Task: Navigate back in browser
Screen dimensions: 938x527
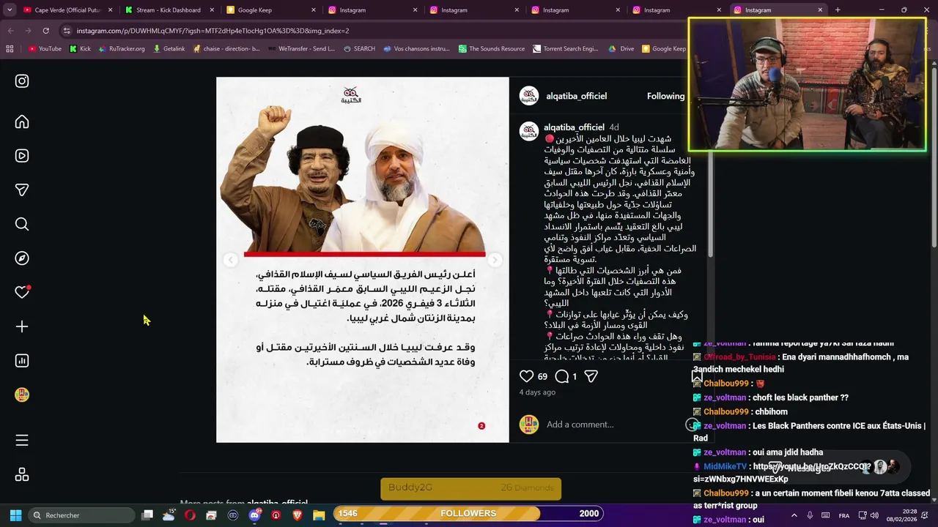Action: (10, 31)
